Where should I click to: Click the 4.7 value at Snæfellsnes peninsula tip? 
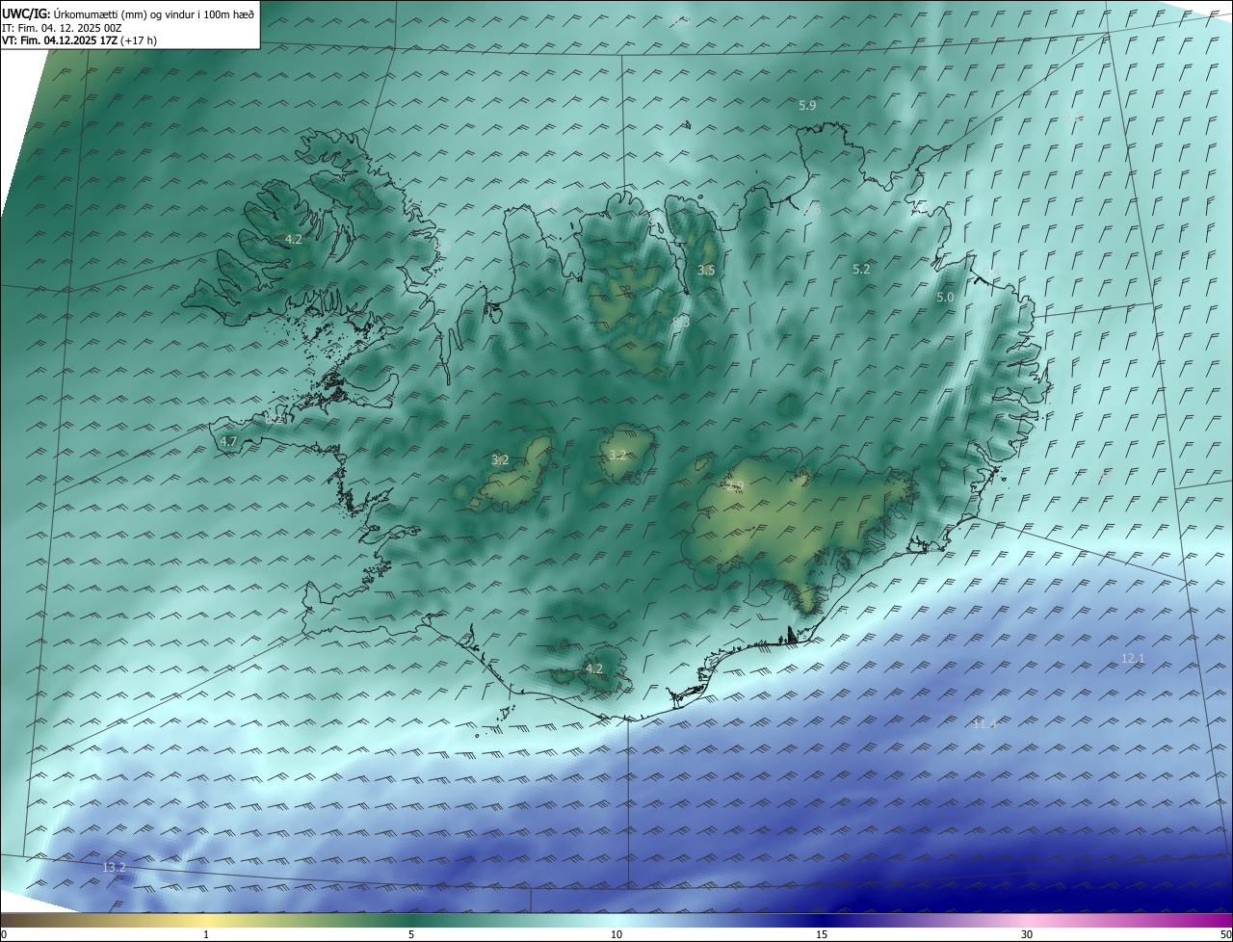(228, 441)
